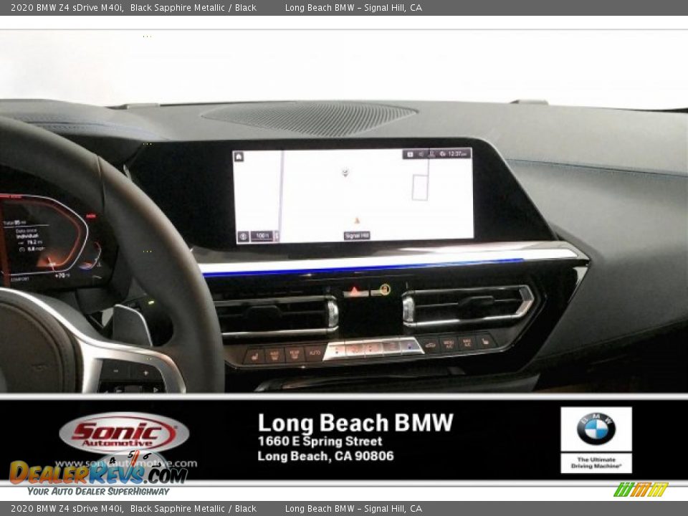The image size is (688, 516).
Task: Click the Long Beach BMW banner heading
Action: pyautogui.click(x=355, y=423)
